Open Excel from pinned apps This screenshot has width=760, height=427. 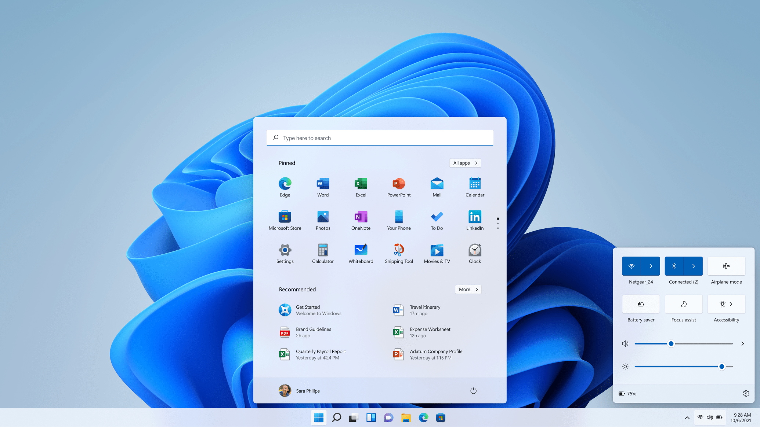[x=361, y=187]
